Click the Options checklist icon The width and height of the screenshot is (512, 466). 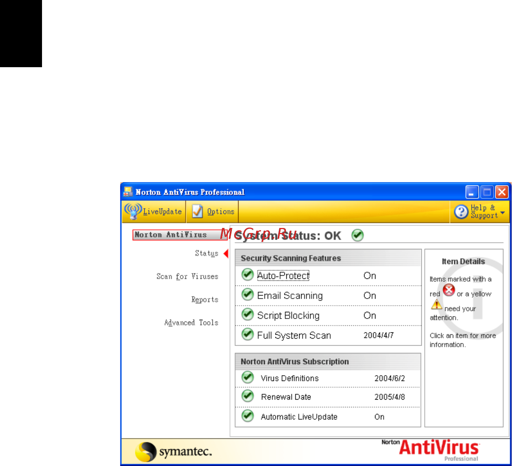point(198,211)
